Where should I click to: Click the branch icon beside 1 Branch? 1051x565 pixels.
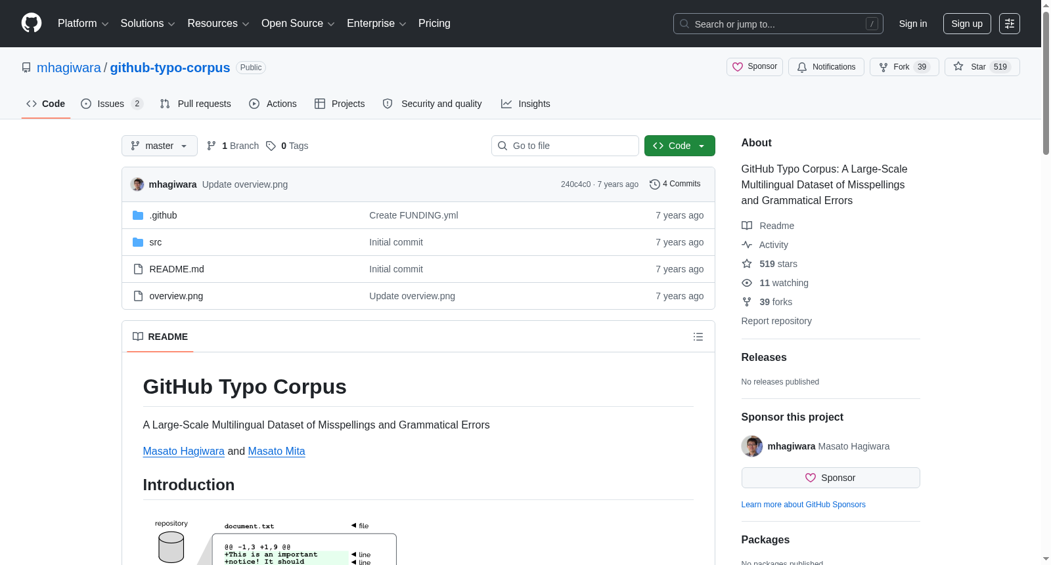[x=212, y=146]
